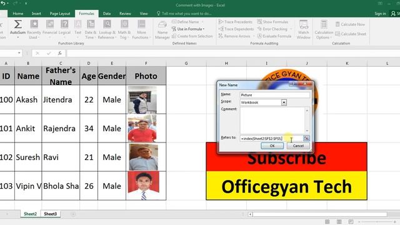
Task: Select cell containing 'Rajendra'
Action: point(61,128)
